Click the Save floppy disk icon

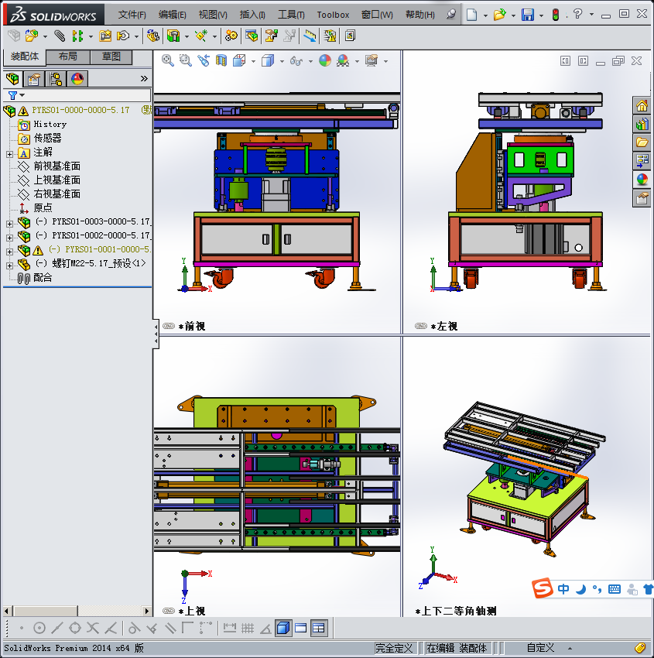tap(528, 15)
